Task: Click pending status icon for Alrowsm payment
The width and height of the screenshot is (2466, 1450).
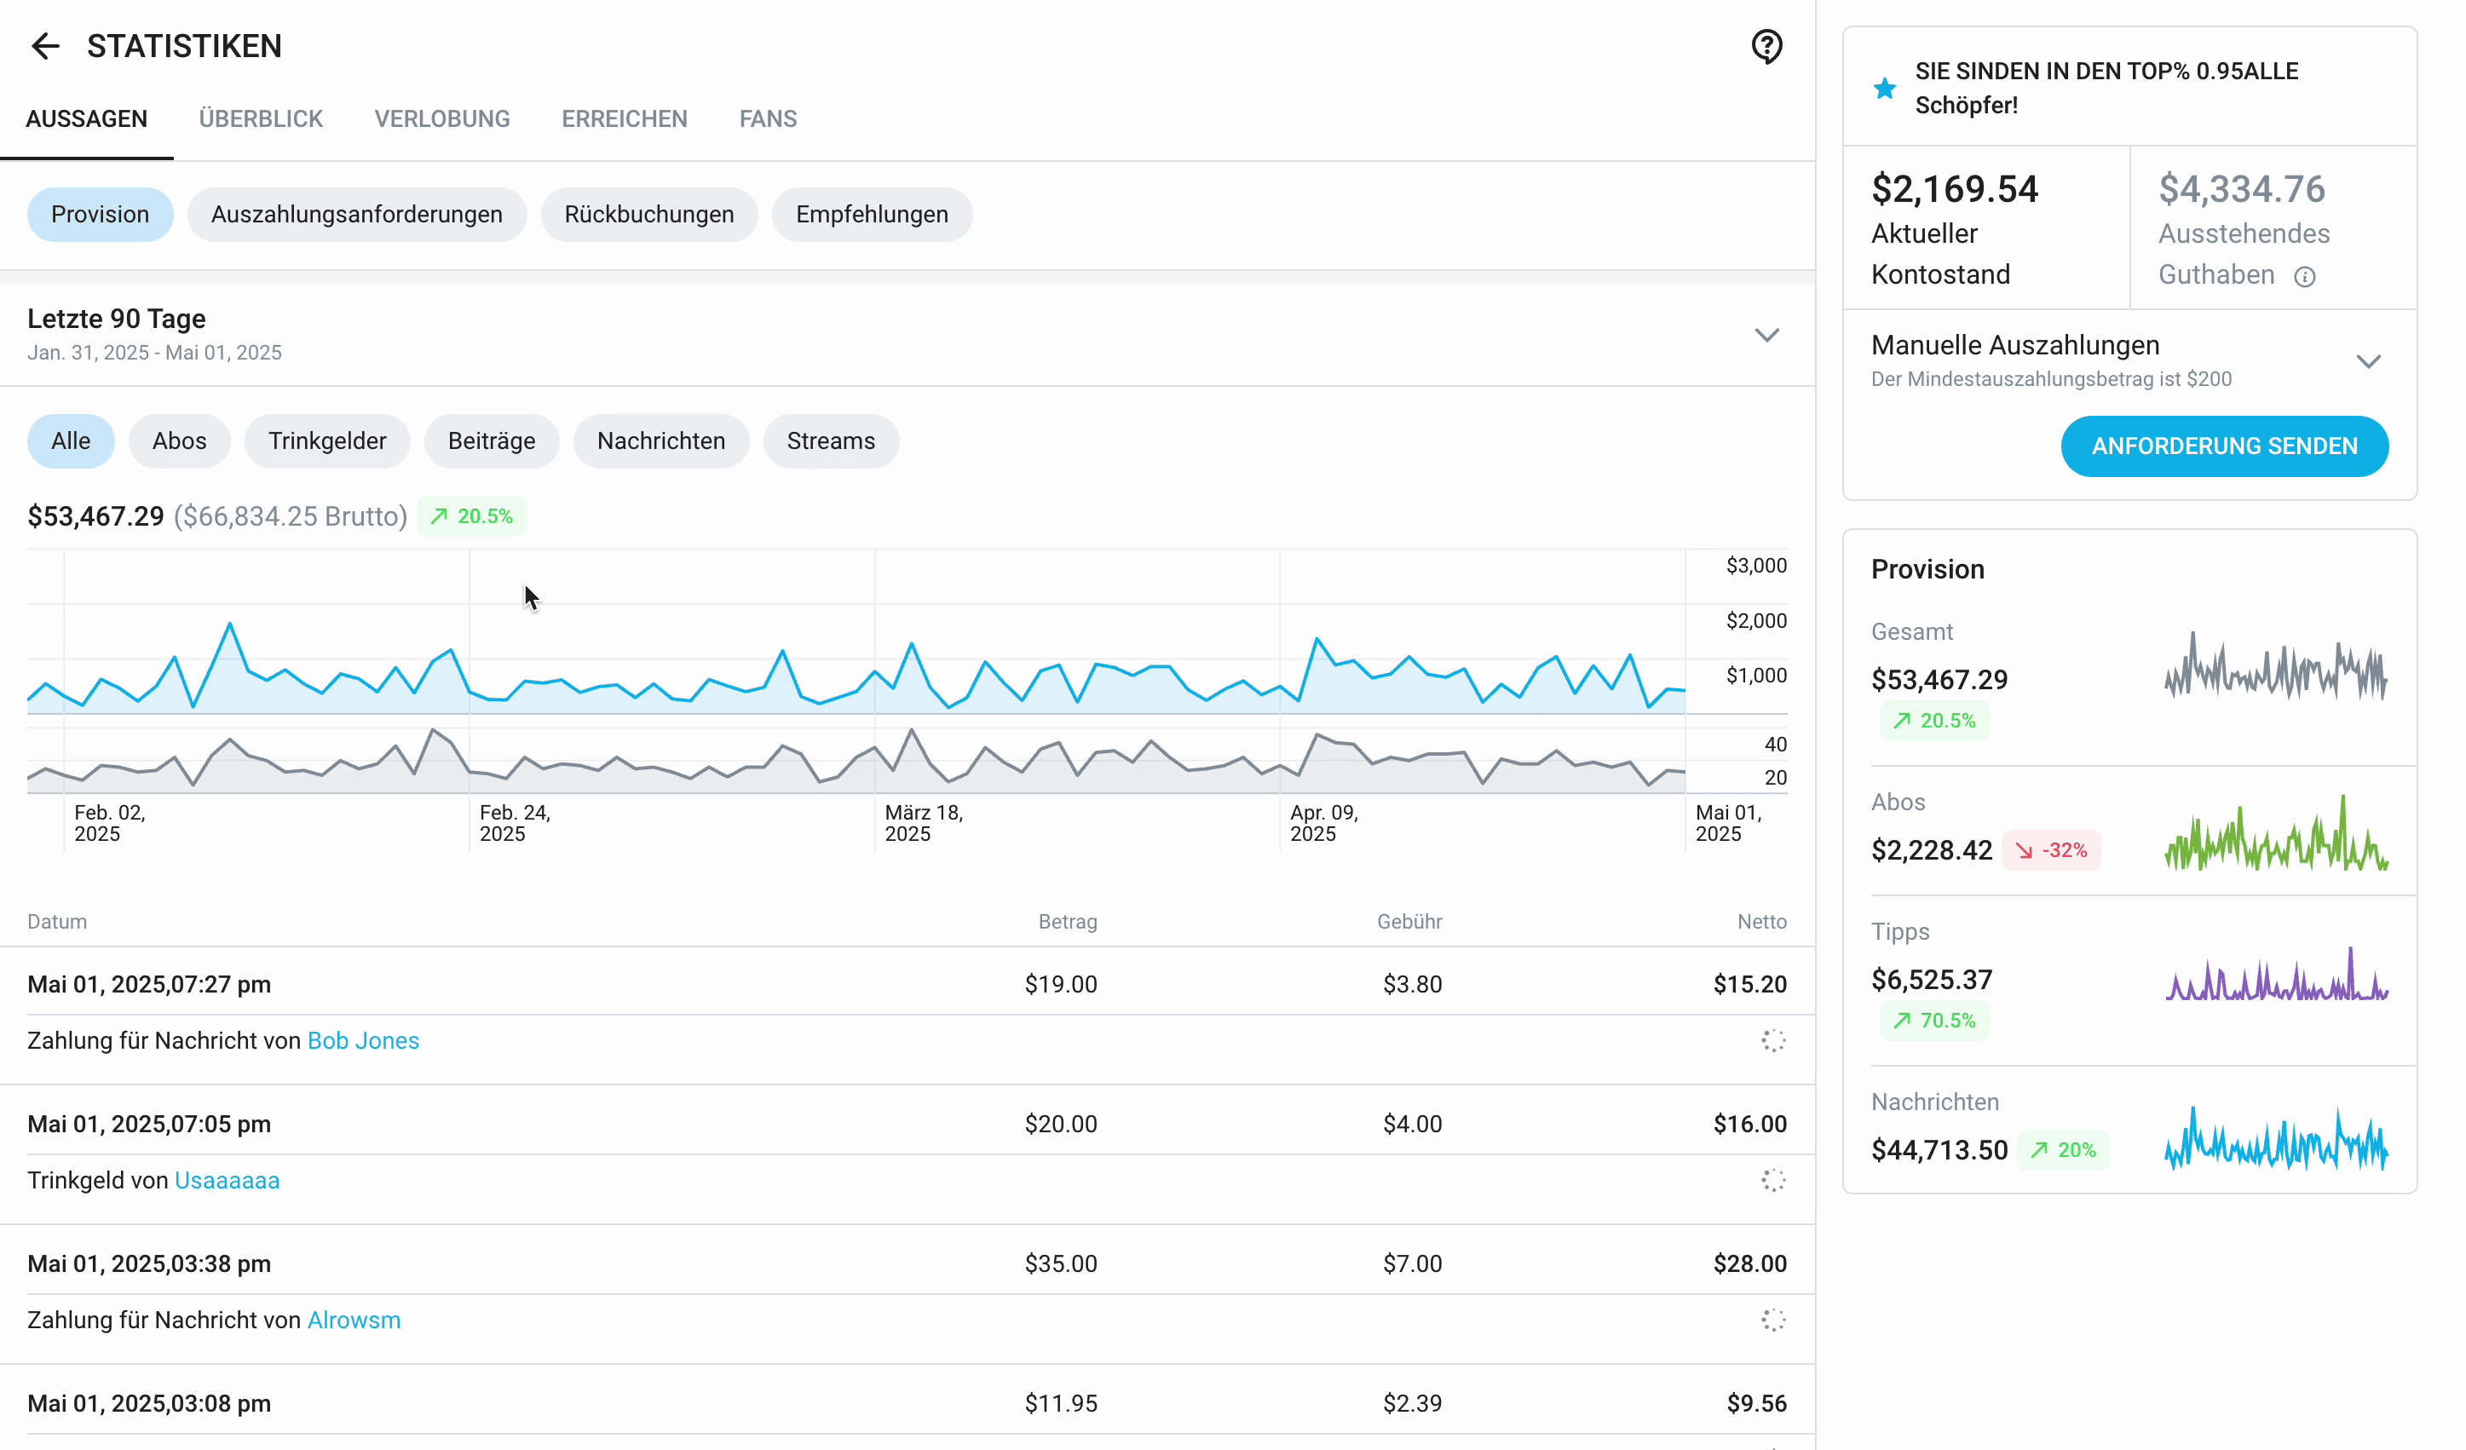Action: (x=1773, y=1320)
